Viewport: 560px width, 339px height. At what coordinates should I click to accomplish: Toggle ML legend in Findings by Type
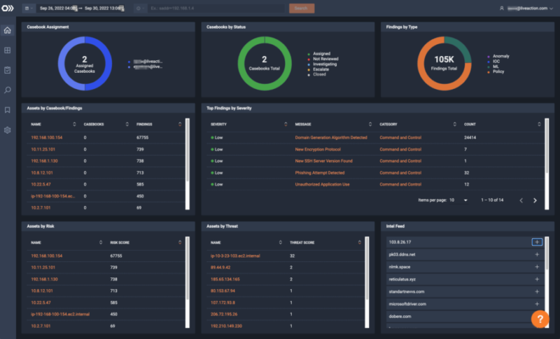pyautogui.click(x=493, y=67)
